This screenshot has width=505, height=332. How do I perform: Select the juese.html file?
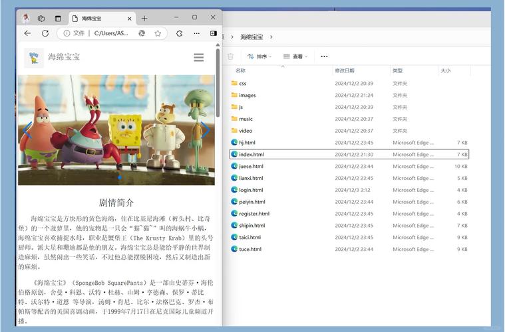[349, 166]
